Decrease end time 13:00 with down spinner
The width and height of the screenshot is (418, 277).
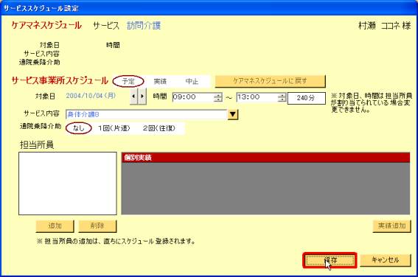tap(282, 99)
